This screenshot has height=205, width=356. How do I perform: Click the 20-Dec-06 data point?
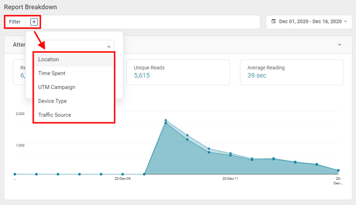pos(123,174)
